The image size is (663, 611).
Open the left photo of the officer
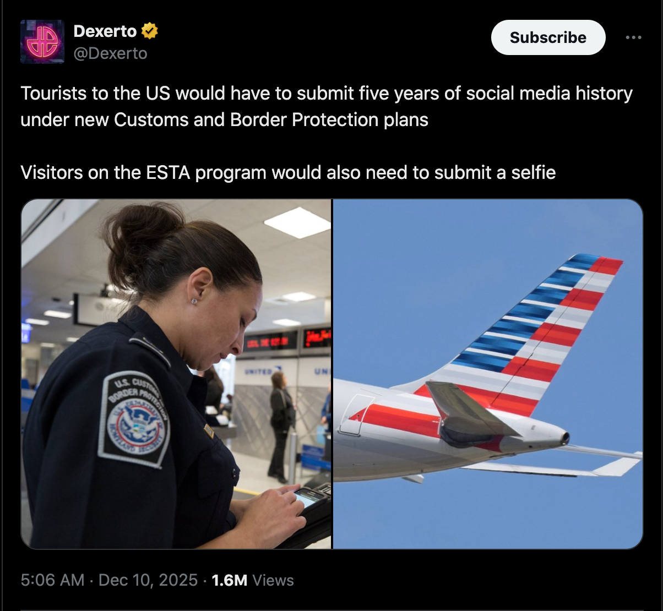176,374
